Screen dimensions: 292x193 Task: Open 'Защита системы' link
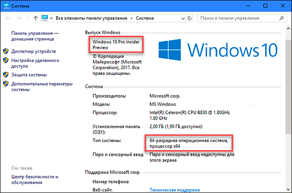29,75
